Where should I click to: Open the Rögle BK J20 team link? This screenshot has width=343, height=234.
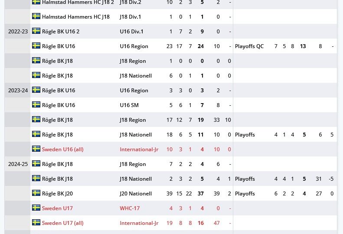point(57,194)
